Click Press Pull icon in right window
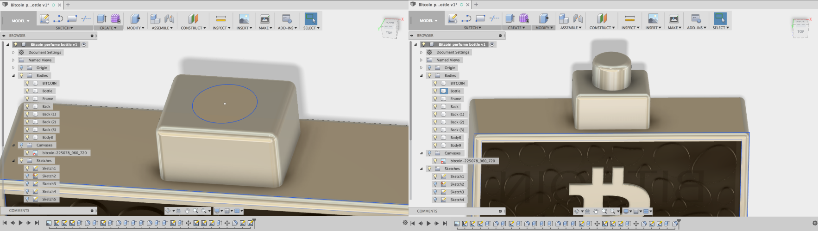 point(544,18)
